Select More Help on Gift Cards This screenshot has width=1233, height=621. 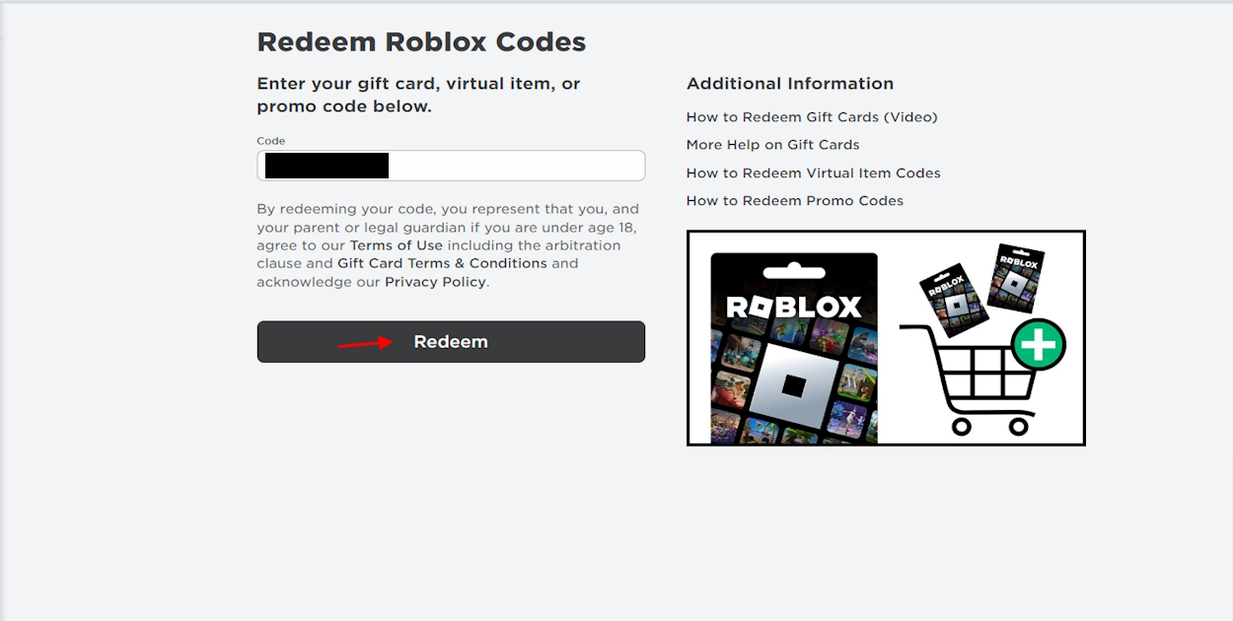(x=772, y=144)
